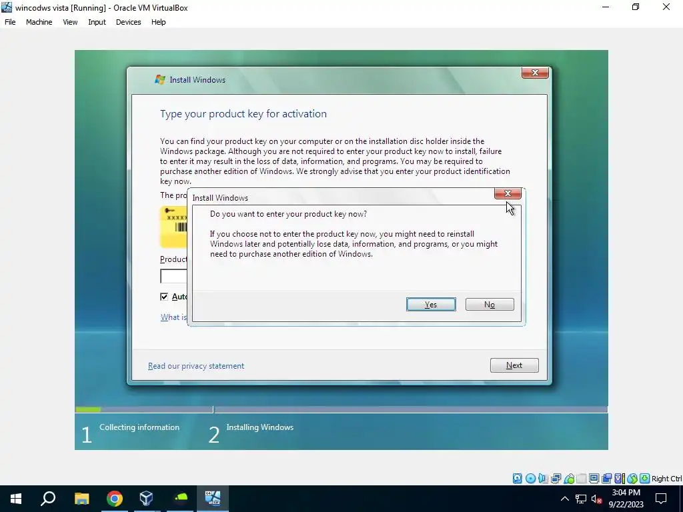Click 'Type your product key for activation' heading

point(243,113)
